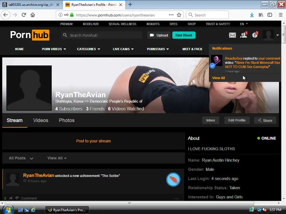
Task: Switch to the Photos profile tab
Action: pos(66,120)
